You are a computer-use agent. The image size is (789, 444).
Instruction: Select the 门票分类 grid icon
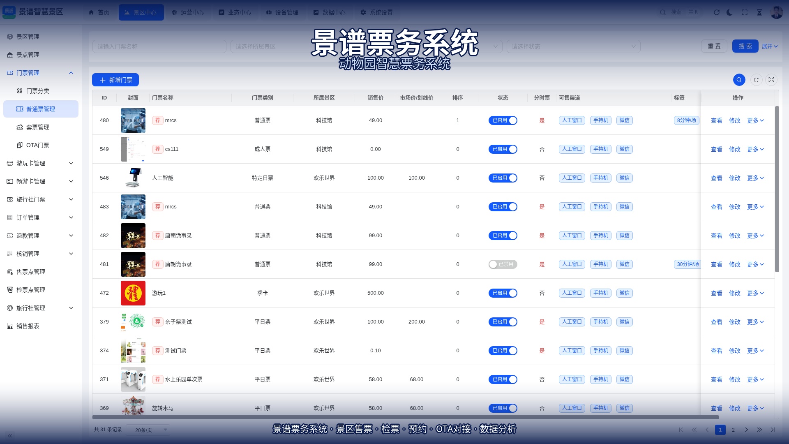click(x=20, y=91)
